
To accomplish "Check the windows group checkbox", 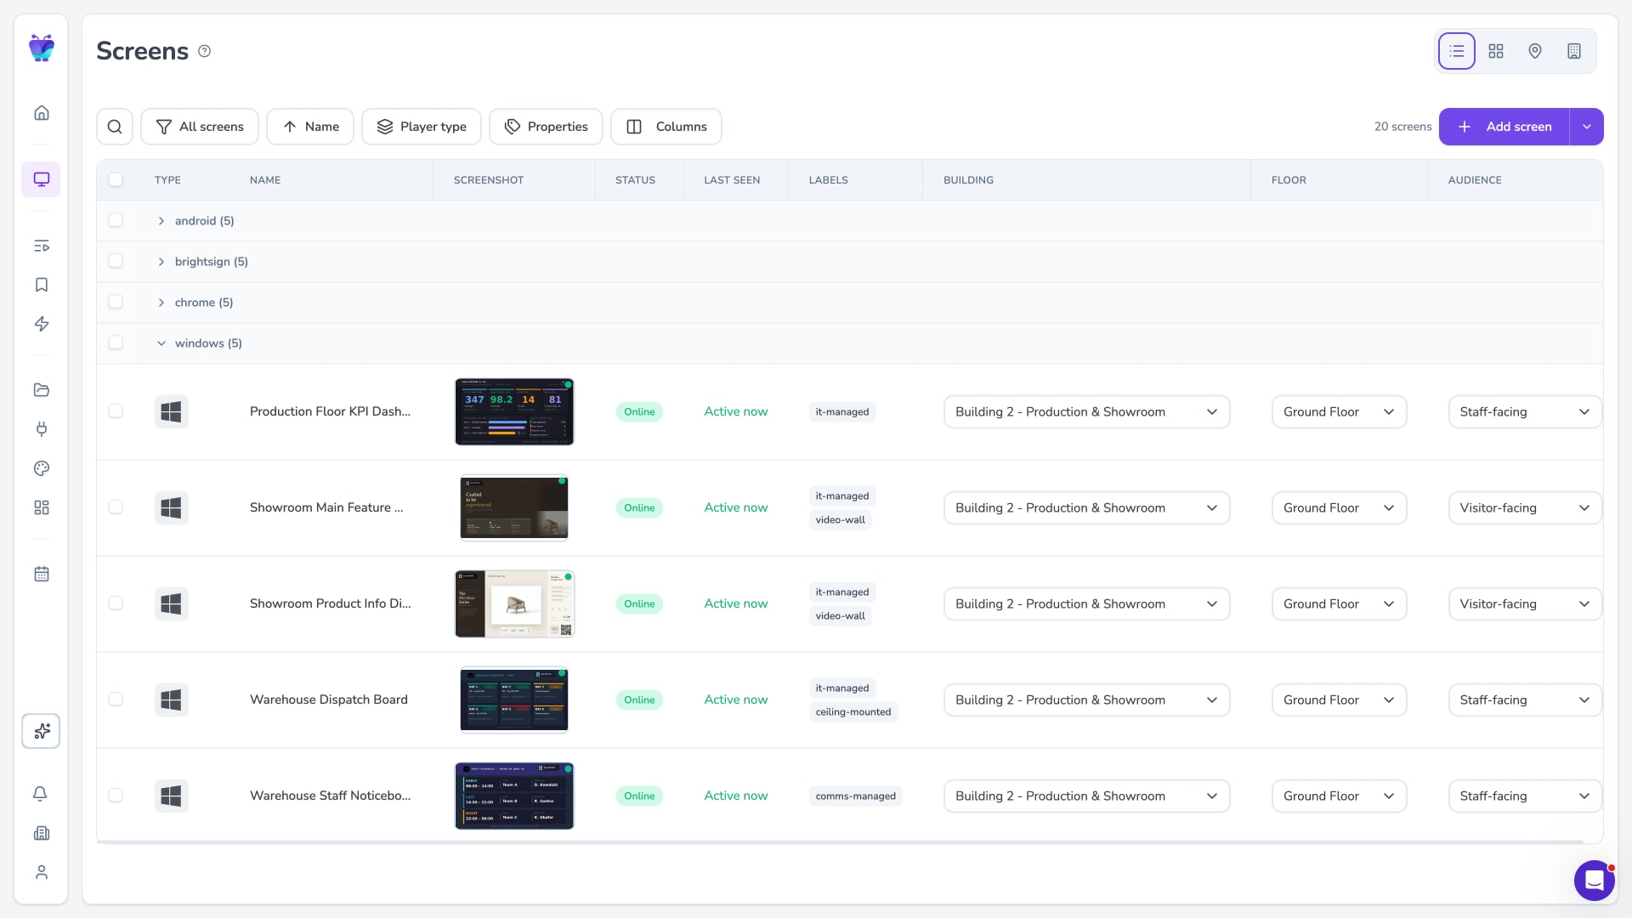I will 116,343.
